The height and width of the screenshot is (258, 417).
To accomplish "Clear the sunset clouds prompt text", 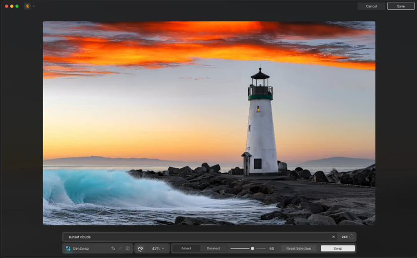I will point(334,237).
